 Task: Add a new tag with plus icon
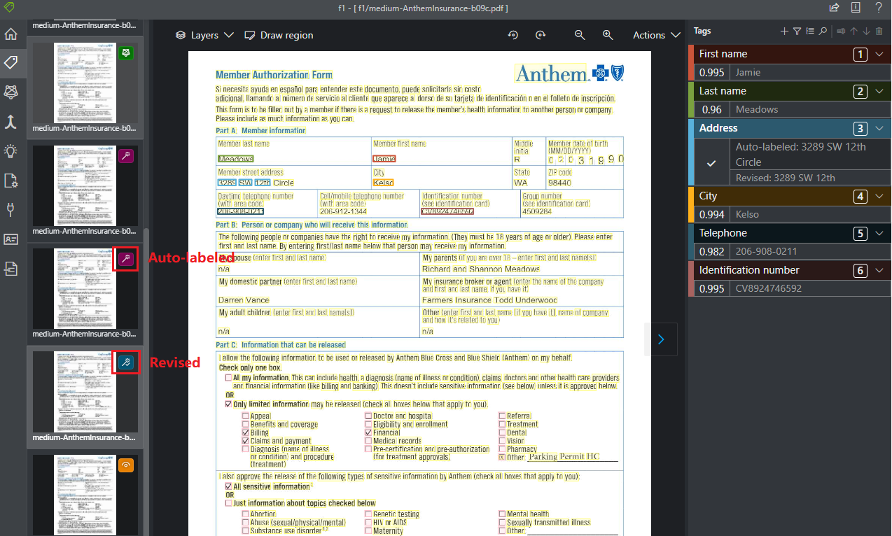pyautogui.click(x=784, y=31)
